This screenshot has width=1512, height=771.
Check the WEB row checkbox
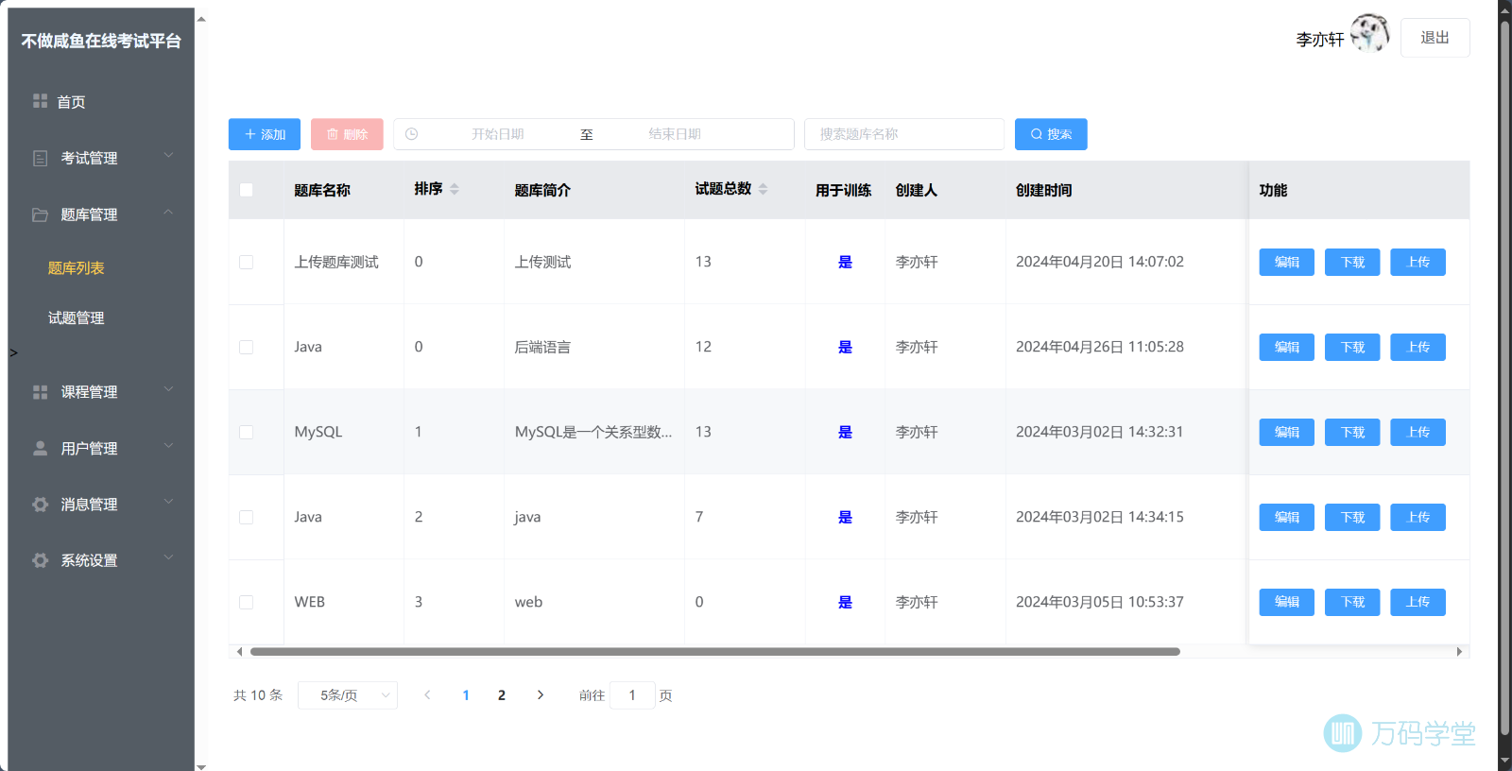(247, 602)
